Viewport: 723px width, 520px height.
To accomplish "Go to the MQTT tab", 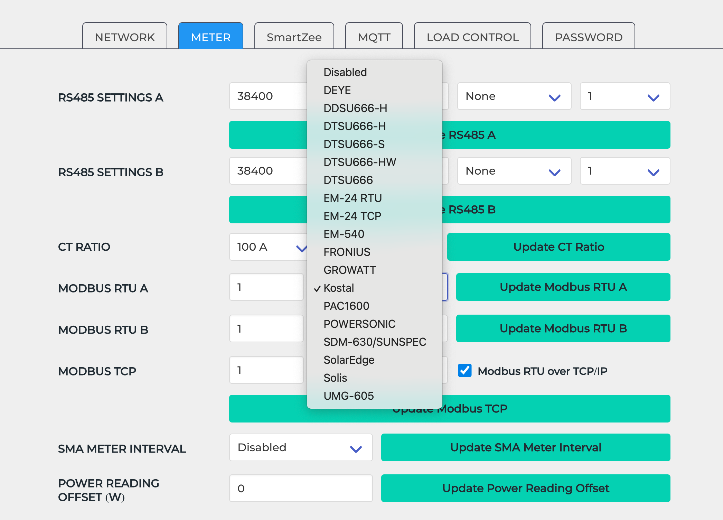I will click(374, 37).
